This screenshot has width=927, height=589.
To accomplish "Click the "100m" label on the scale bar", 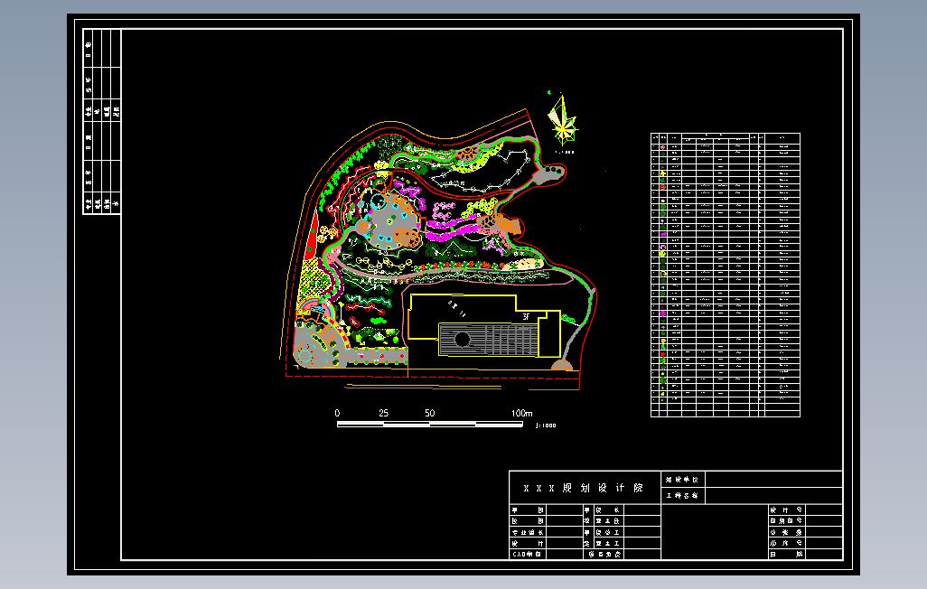I will tap(521, 414).
